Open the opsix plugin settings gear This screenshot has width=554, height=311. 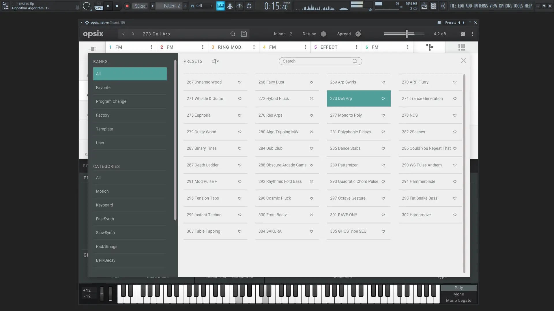coord(87,22)
